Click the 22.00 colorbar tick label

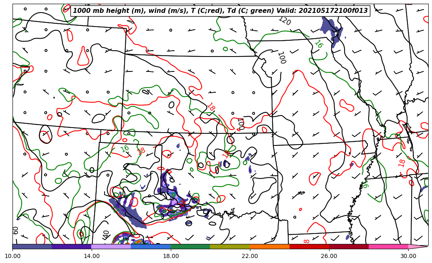250,256
